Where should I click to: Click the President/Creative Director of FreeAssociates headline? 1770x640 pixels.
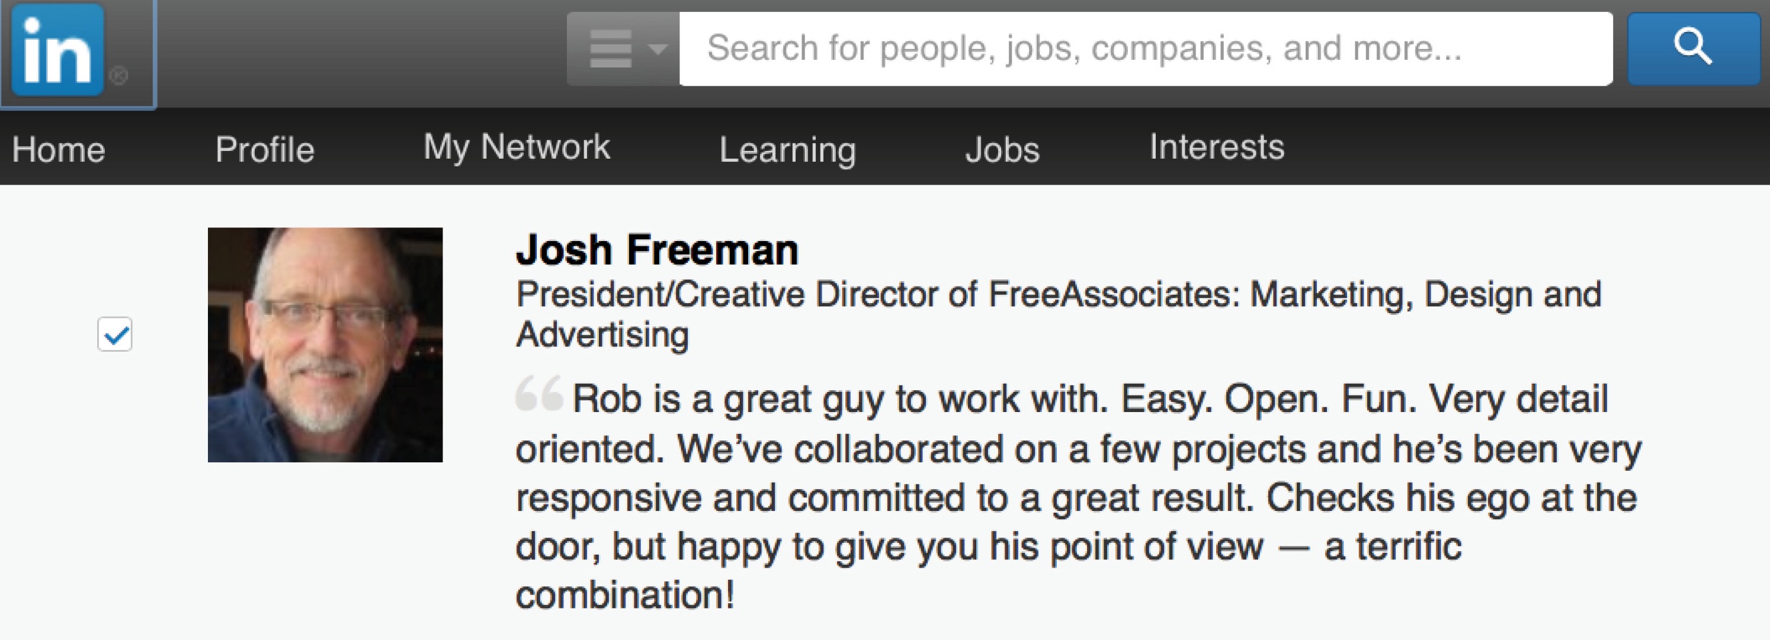(1058, 314)
